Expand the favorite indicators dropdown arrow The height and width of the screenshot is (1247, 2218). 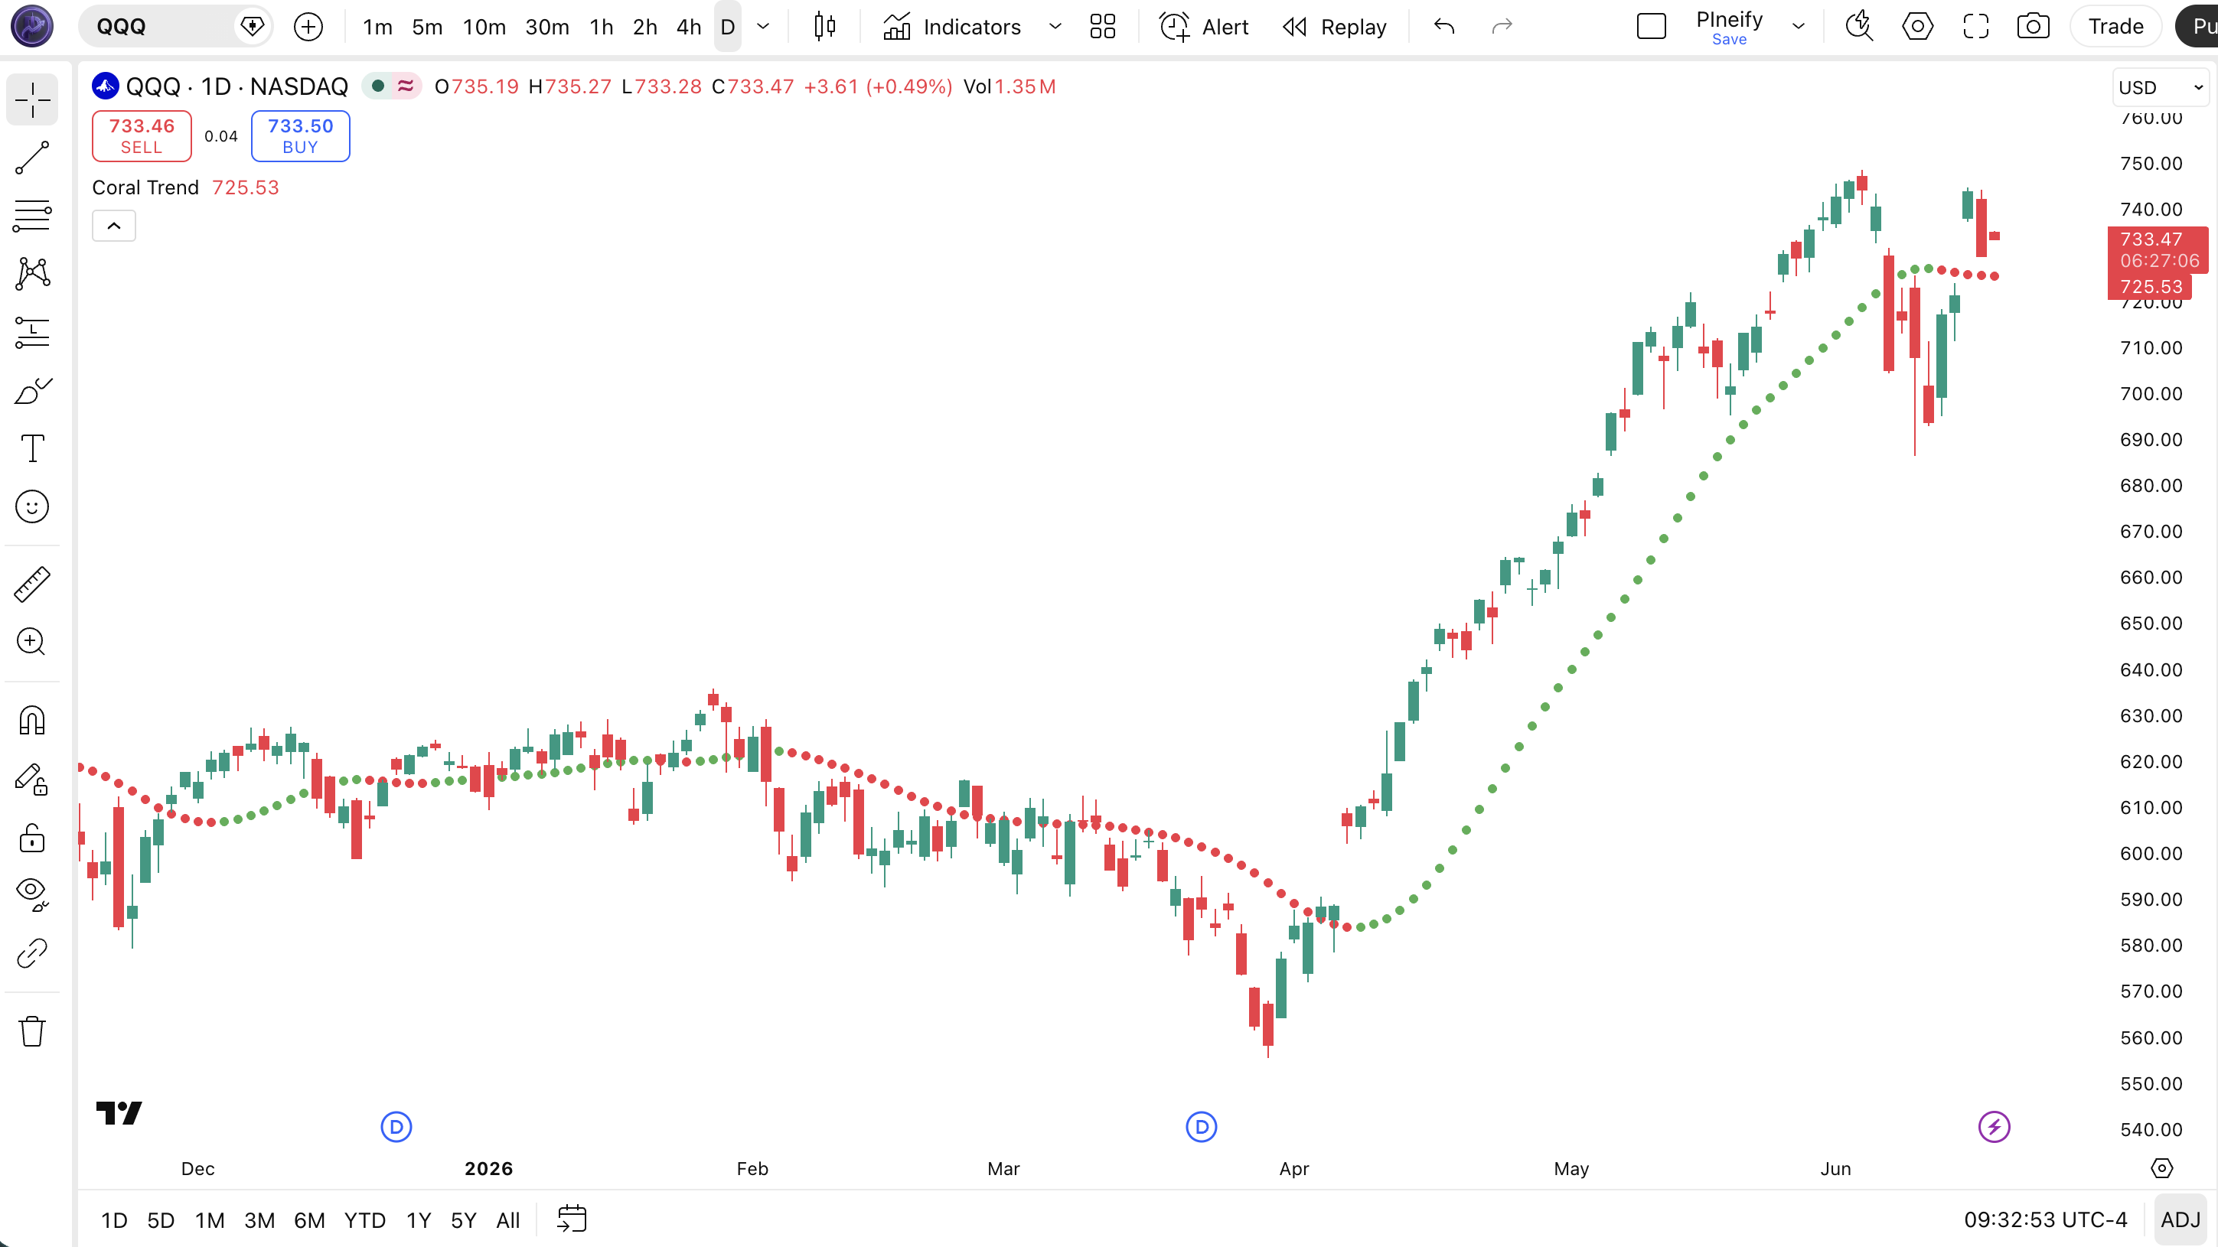[1055, 27]
